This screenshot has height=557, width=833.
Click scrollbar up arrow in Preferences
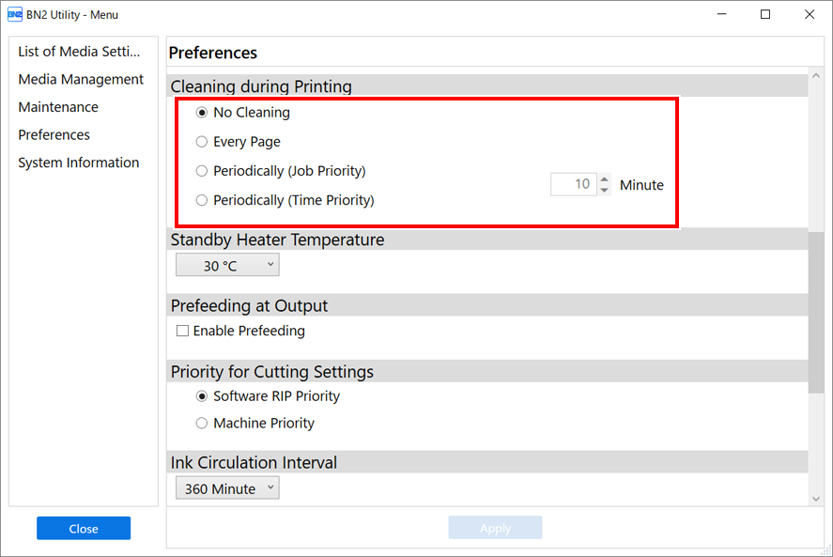point(816,76)
